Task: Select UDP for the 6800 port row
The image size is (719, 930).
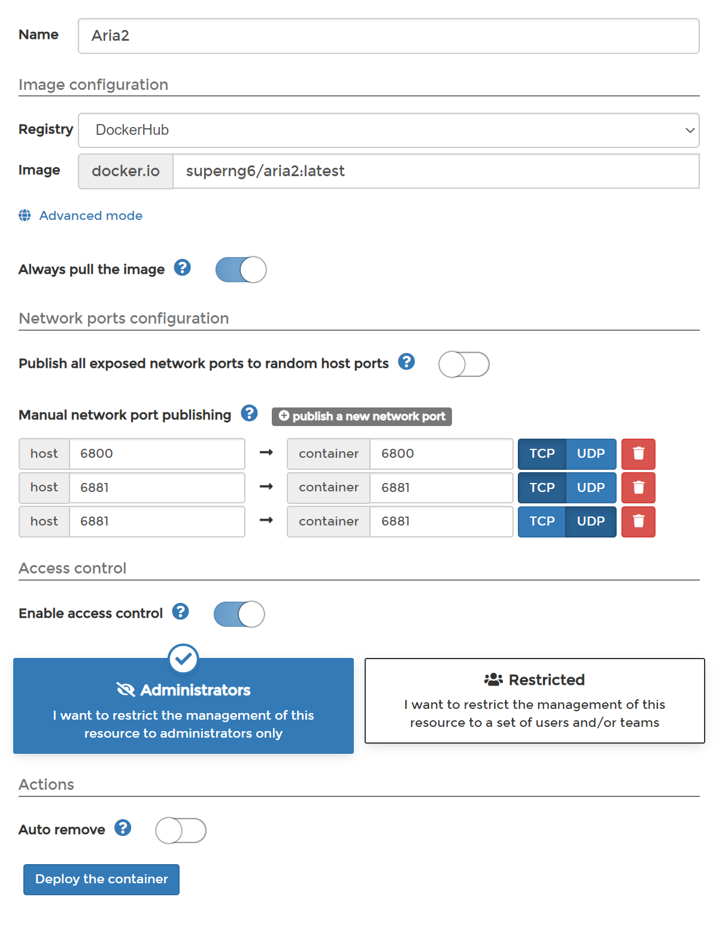Action: point(591,454)
